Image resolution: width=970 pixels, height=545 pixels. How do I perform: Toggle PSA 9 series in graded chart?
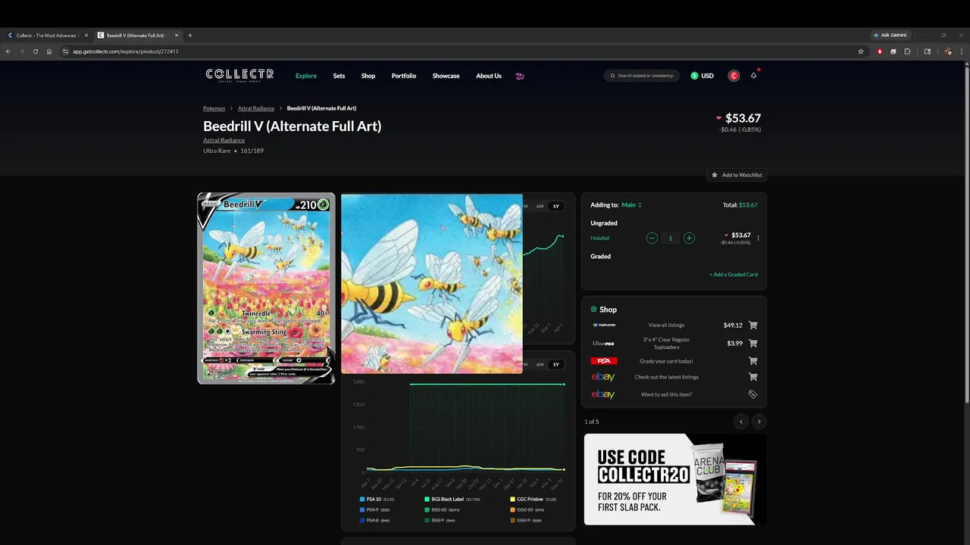click(x=376, y=510)
